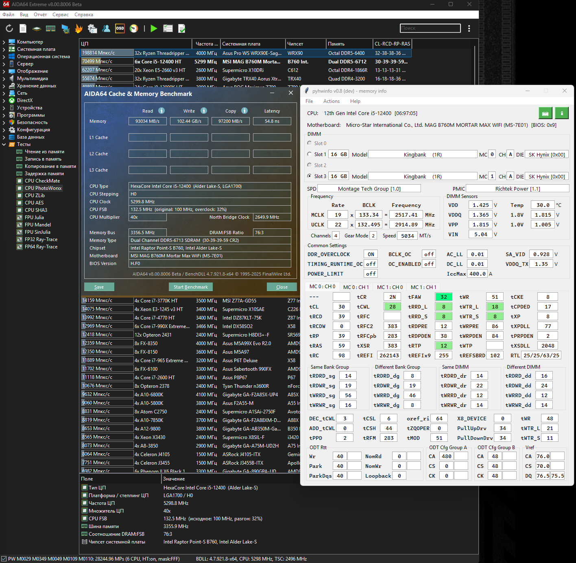Select Задержка памяти in the tree

click(44, 174)
